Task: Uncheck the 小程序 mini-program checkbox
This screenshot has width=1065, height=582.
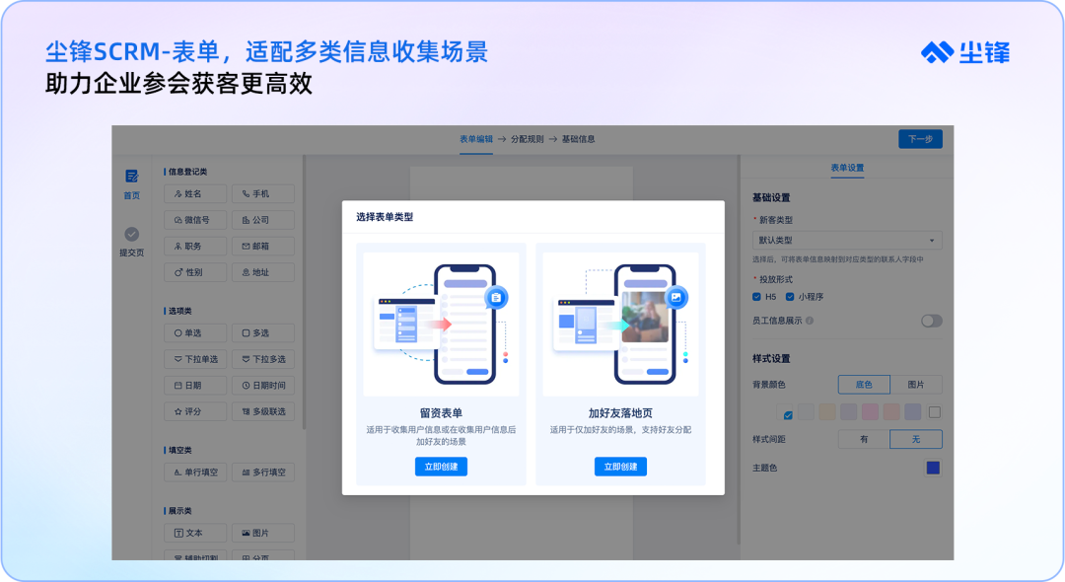Action: tap(790, 297)
